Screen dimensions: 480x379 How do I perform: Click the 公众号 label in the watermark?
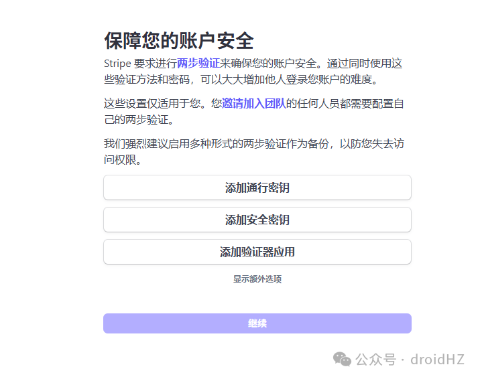[375, 360]
